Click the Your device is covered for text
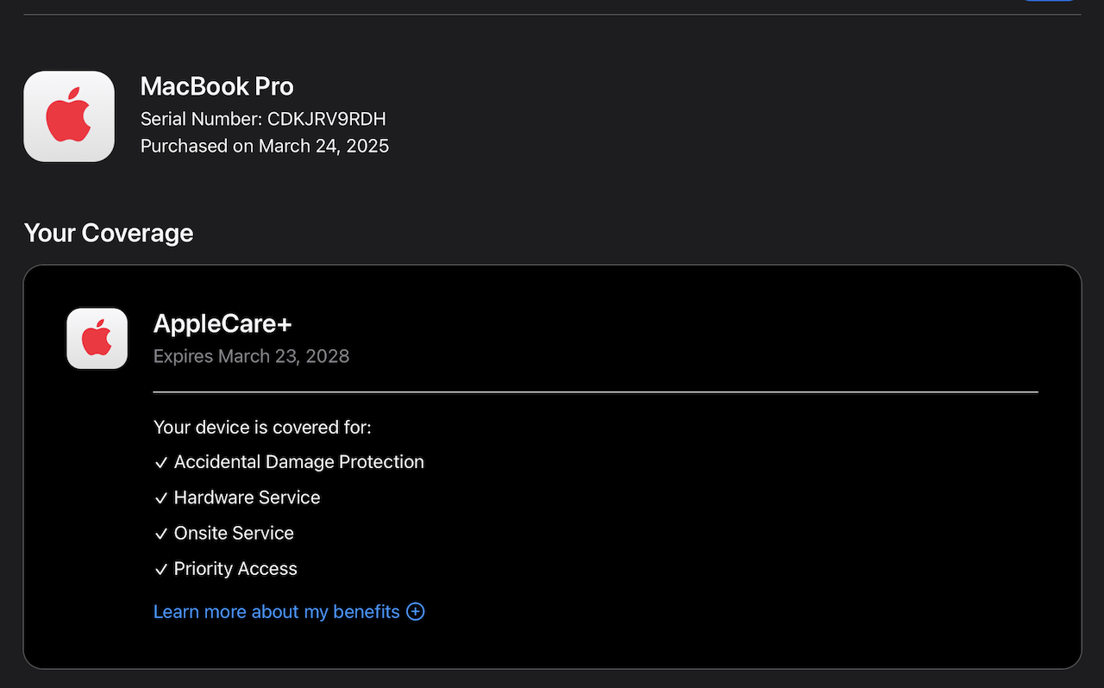 [x=262, y=427]
